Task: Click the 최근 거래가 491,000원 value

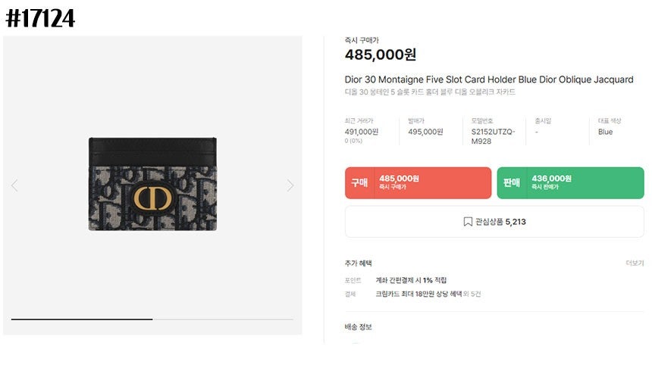Action: (x=362, y=132)
